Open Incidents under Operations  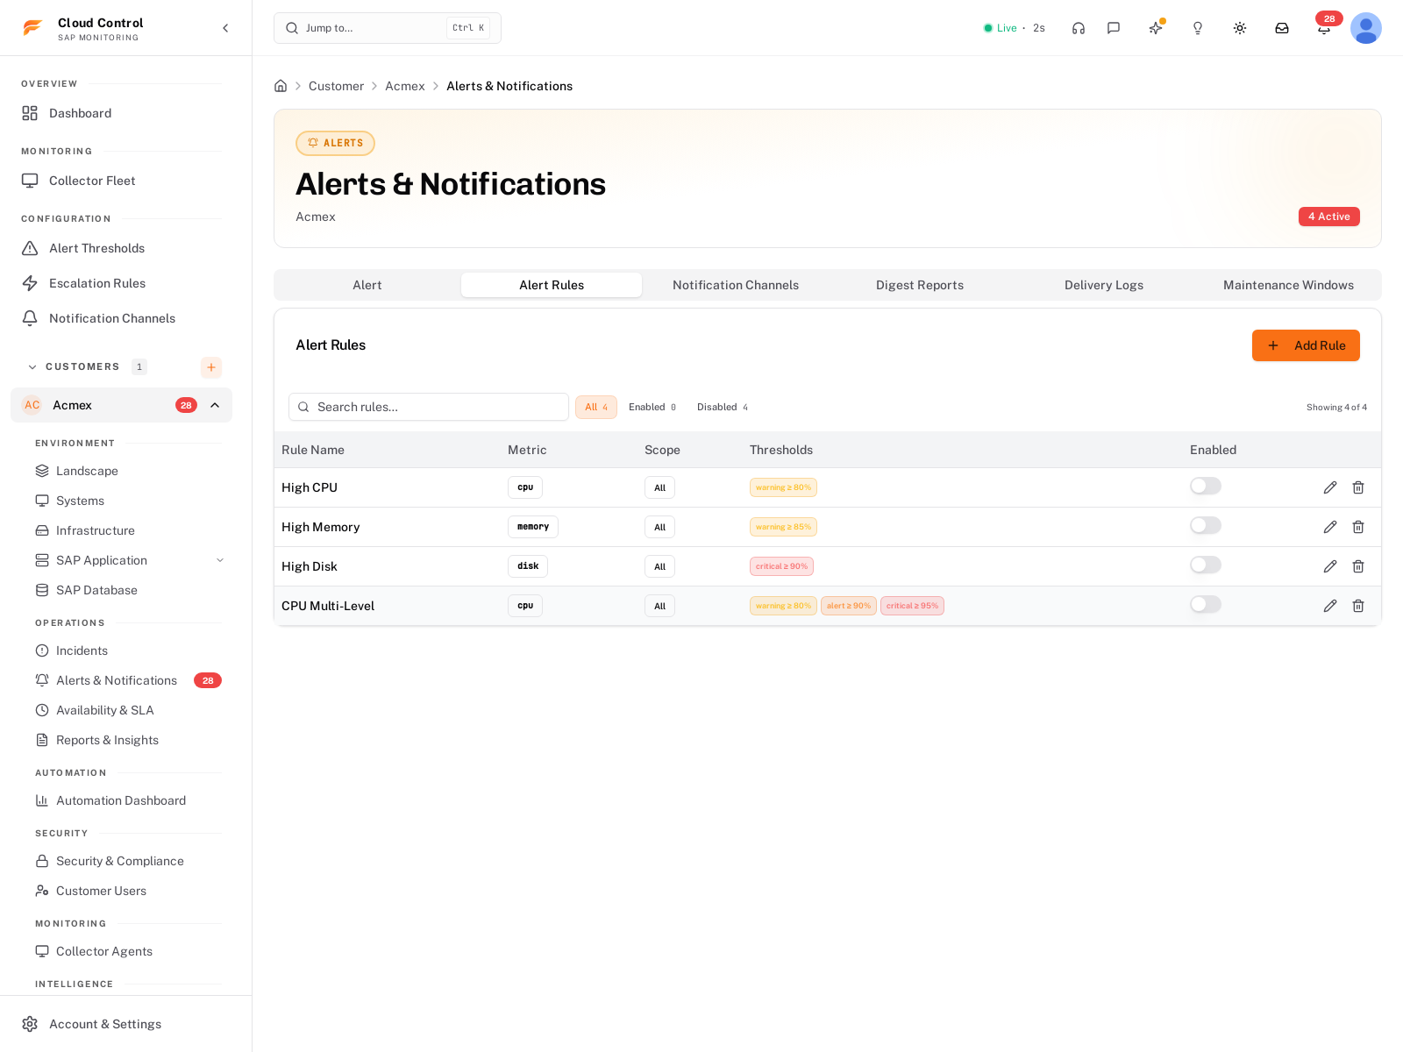coord(128,650)
